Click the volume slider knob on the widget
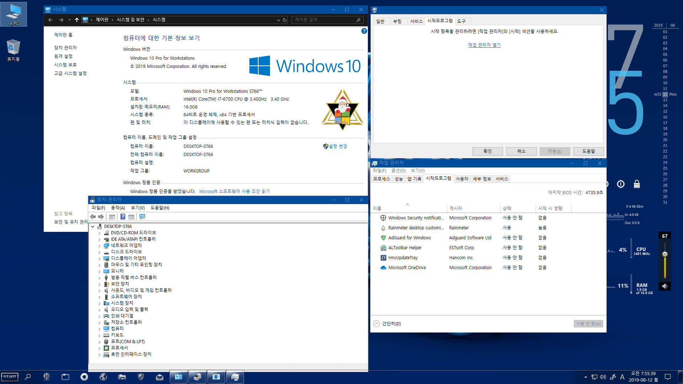Image resolution: width=683 pixels, height=384 pixels. coord(665,254)
